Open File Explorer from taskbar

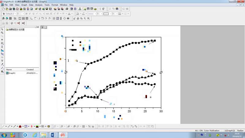44,135
